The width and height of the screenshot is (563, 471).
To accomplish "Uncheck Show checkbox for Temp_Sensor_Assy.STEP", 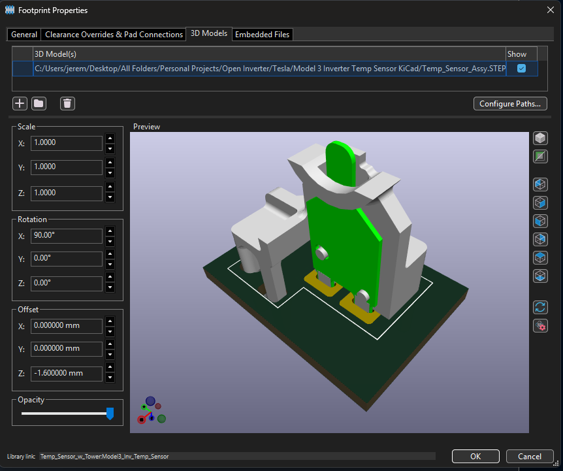I will (x=521, y=69).
